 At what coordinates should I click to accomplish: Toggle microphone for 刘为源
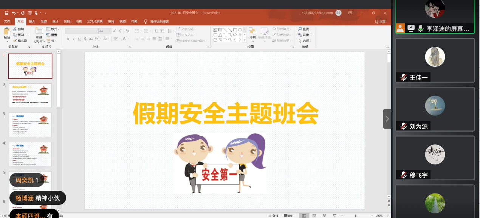coord(404,126)
